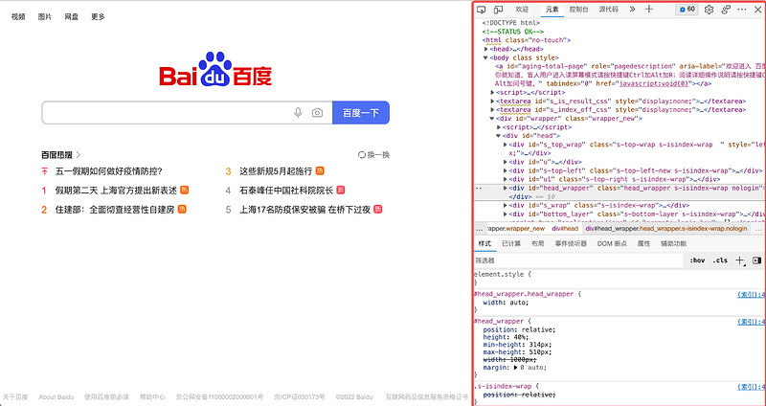Toggle the :hov element state panel
This screenshot has height=406, width=766.
pyautogui.click(x=697, y=260)
